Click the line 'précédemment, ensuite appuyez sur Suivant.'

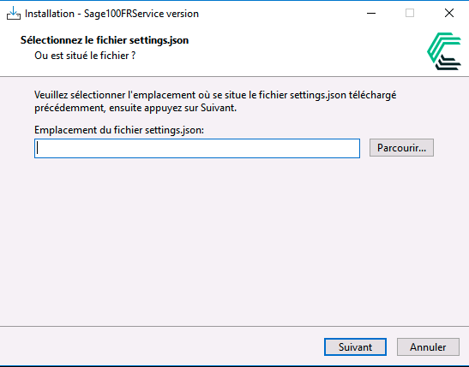coord(135,108)
